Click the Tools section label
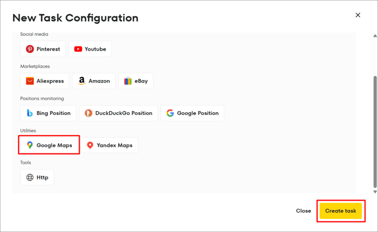Image resolution: width=378 pixels, height=232 pixels. [26, 163]
